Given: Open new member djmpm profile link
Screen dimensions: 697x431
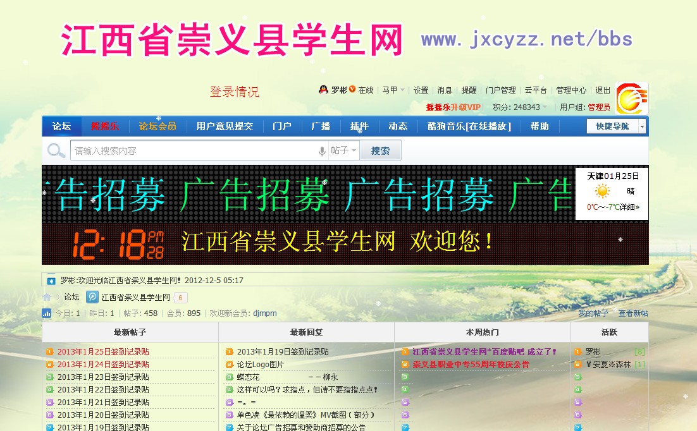Looking at the screenshot, I should [x=265, y=313].
